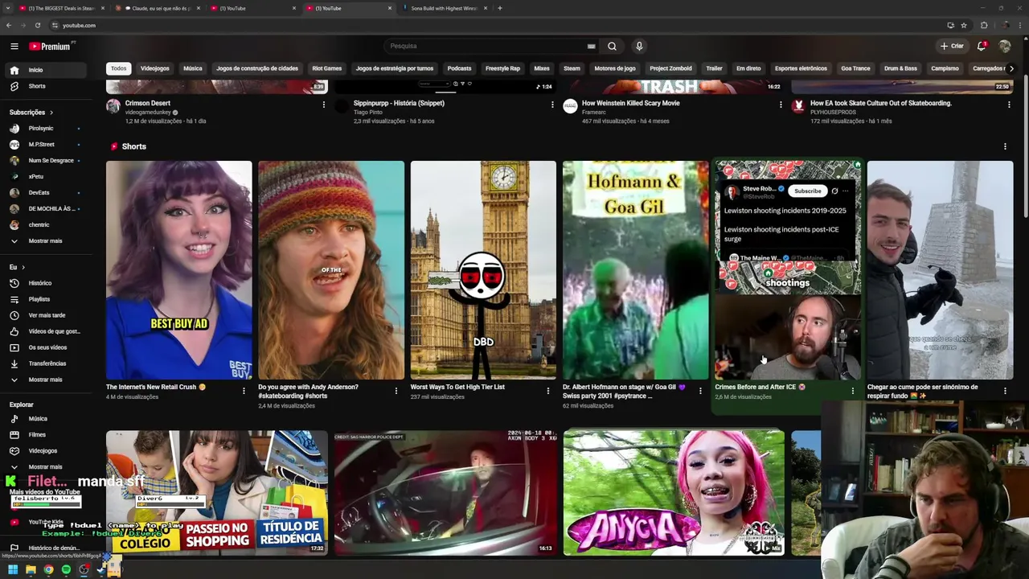Open Transferências in the sidebar
Screen dimensions: 1029x579
pos(47,363)
